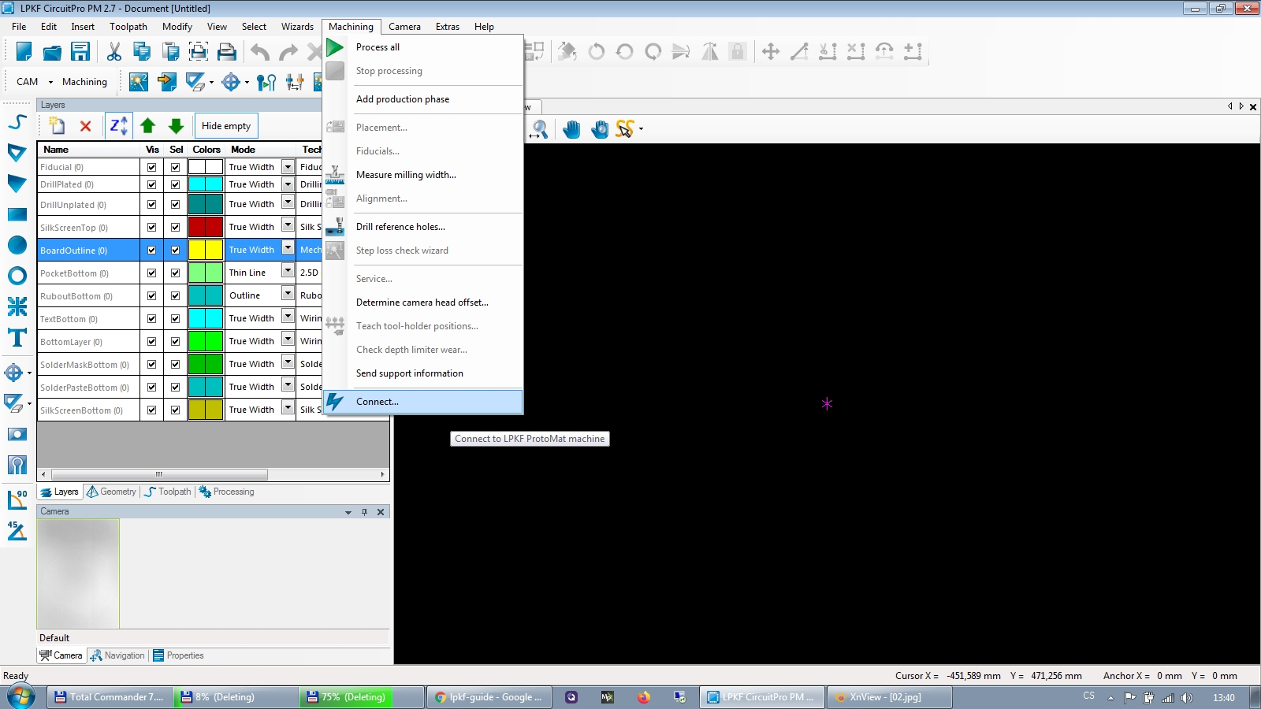Open the Process Planning Wizard icon
Image resolution: width=1261 pixels, height=709 pixels.
(139, 82)
